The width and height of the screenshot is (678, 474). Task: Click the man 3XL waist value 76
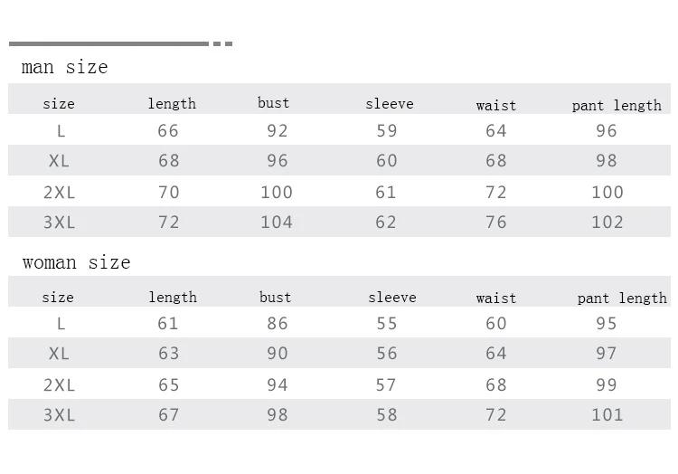tap(496, 223)
